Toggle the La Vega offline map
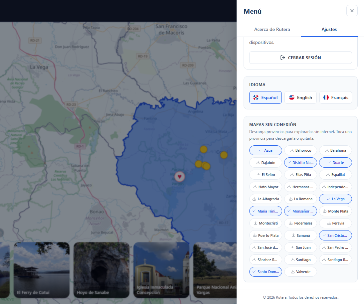The width and height of the screenshot is (364, 304). coord(335,199)
